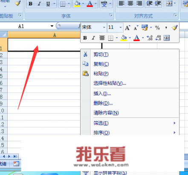Apply ribbon red font color
188x175 pixels.
click(x=90, y=4)
